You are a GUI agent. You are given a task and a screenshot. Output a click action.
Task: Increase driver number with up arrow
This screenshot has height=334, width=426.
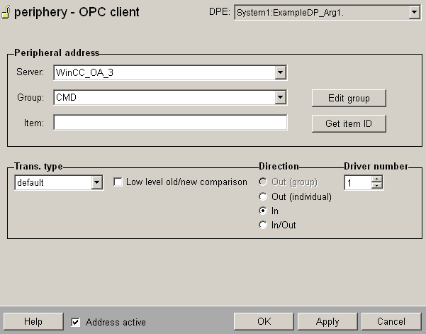[377, 179]
